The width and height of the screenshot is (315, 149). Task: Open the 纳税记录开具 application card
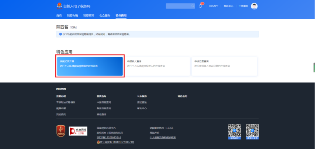pos(90,66)
